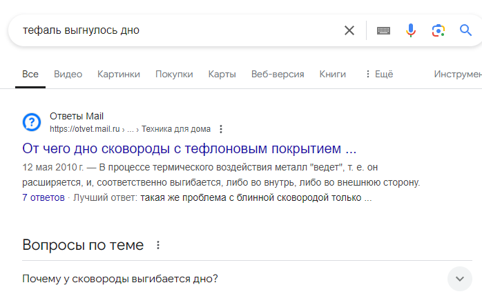This screenshot has width=482, height=294.
Task: Open the three-dot menu beside Вопросы по теме
Action: point(157,245)
